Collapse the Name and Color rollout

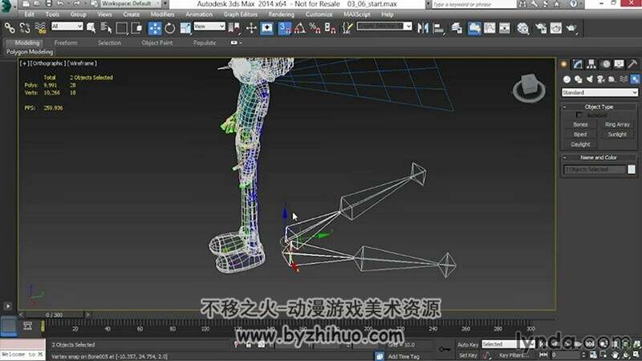[x=599, y=157]
